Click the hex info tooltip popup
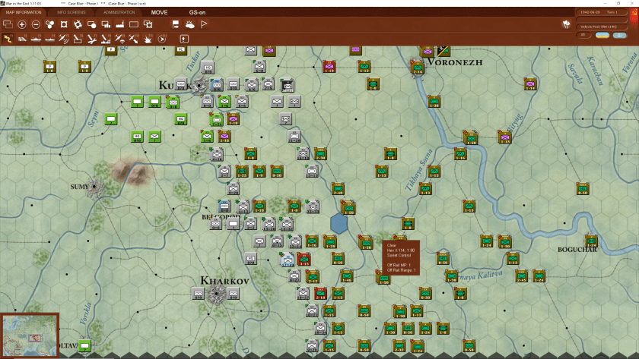 tap(401, 258)
